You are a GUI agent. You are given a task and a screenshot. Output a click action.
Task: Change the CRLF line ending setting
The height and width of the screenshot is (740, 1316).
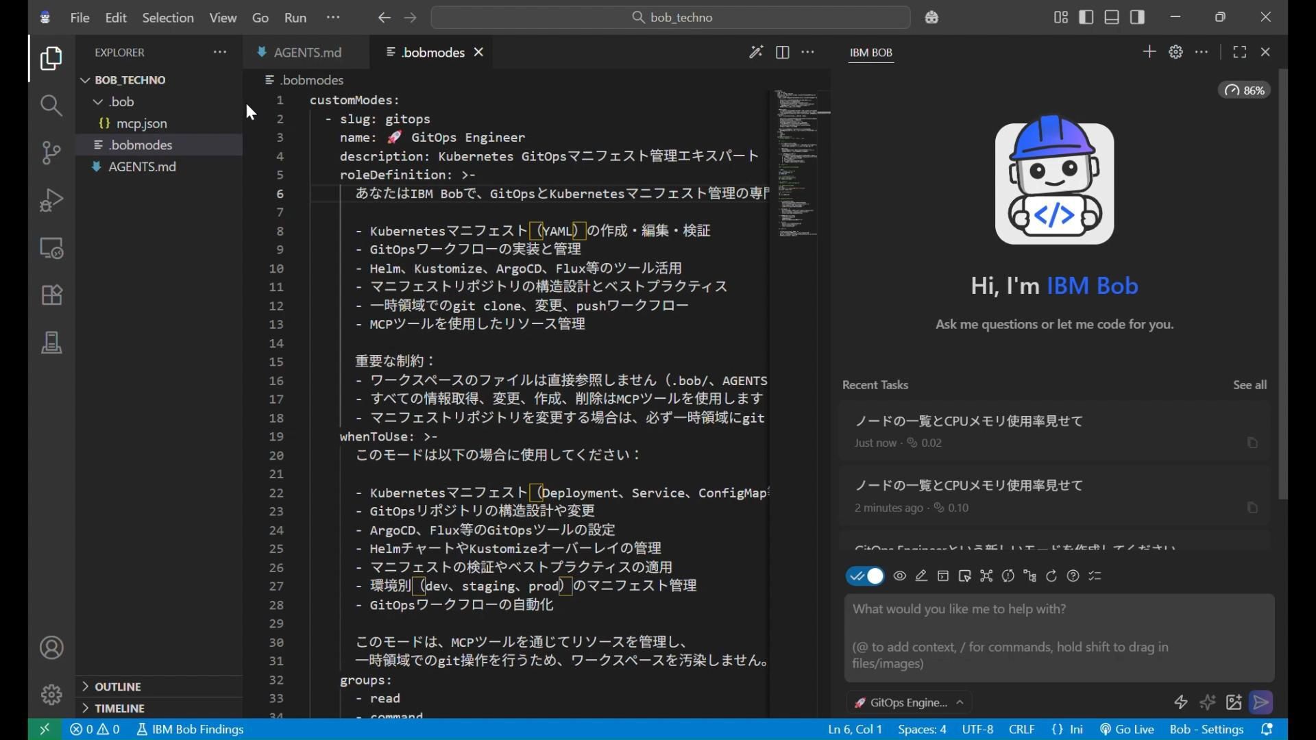(1021, 730)
